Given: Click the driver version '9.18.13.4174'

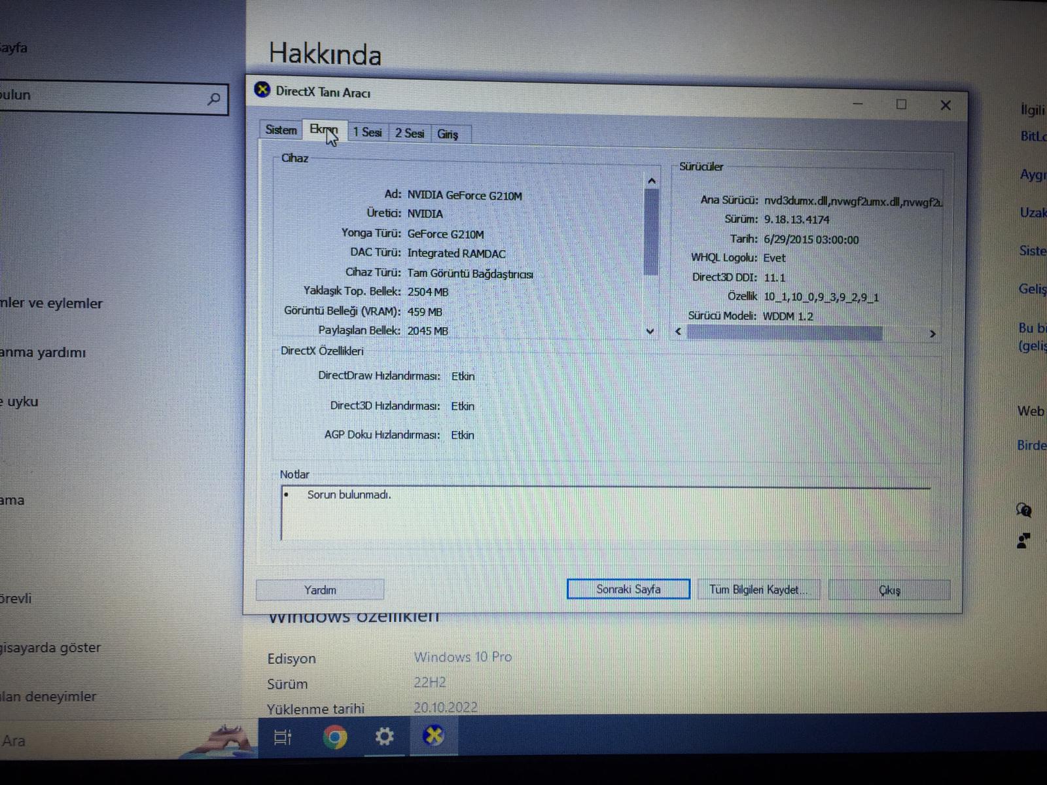Looking at the screenshot, I should coord(796,220).
